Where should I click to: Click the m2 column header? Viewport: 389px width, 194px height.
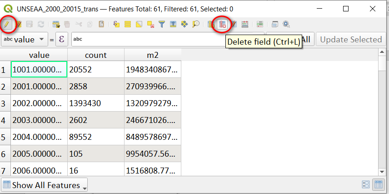153,55
